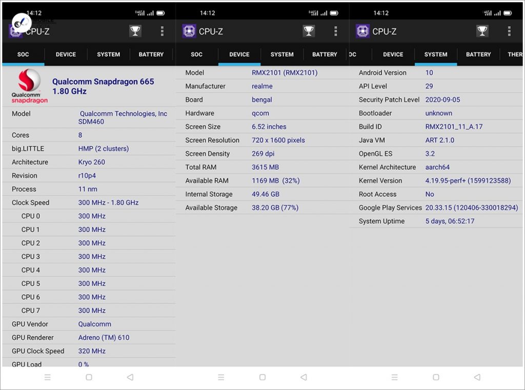Image resolution: width=525 pixels, height=390 pixels.
Task: Click the "6.52 inches" screen size value
Action: tap(269, 127)
